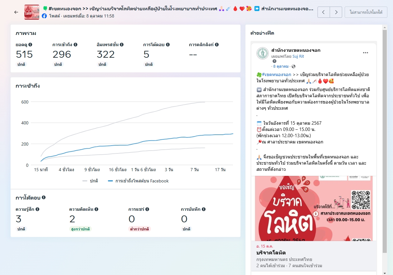Click the back arrow at top left
This screenshot has width=393, height=275.
click(x=16, y=12)
